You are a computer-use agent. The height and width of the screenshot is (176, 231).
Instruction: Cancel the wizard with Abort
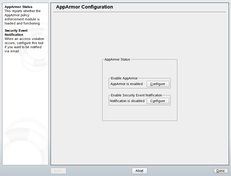(139, 171)
